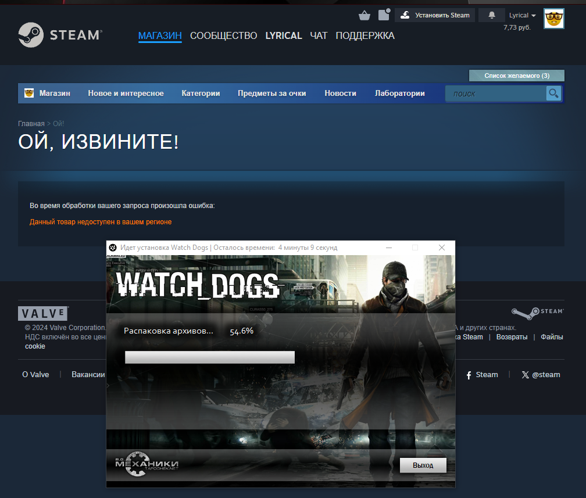Open the Магазин store submenu
This screenshot has height=498, width=586.
55,94
